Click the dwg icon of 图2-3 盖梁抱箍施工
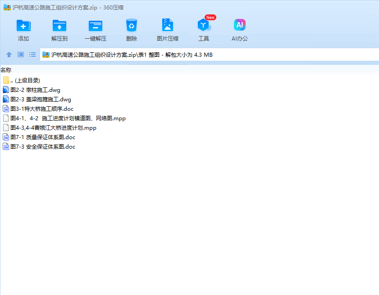 pyautogui.click(x=6, y=99)
